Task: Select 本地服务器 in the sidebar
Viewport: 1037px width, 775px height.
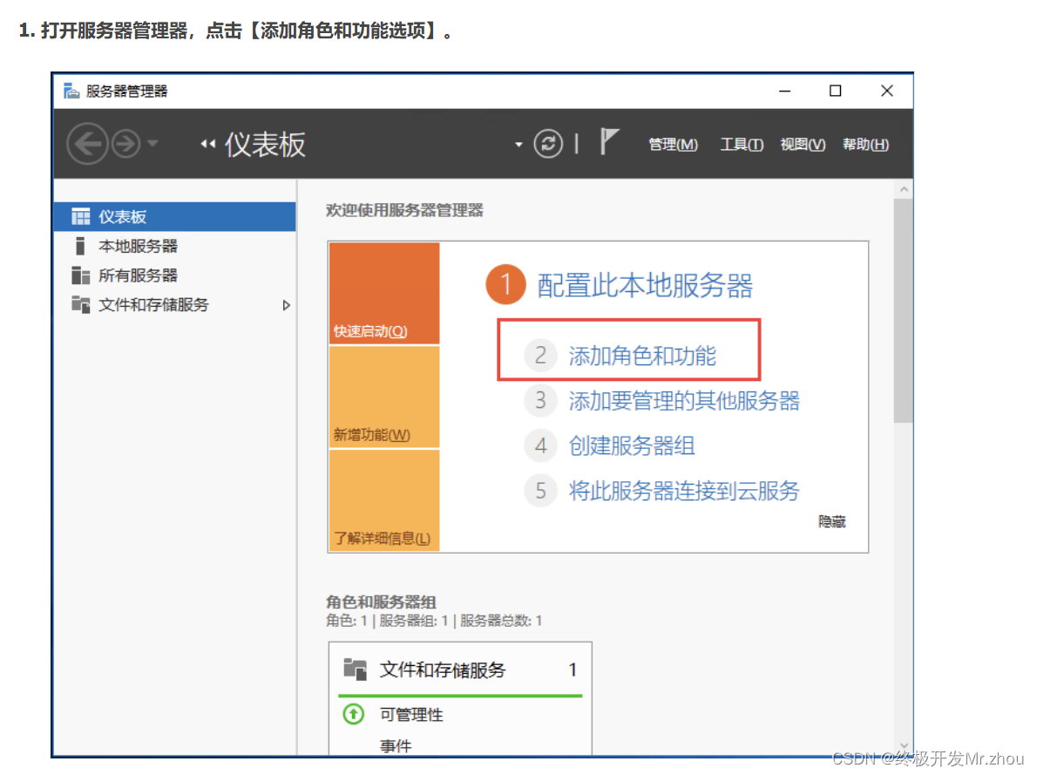Action: click(x=174, y=246)
